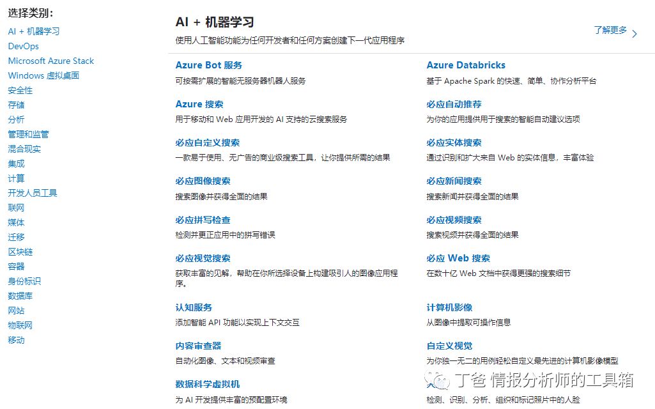This screenshot has width=655, height=409.
Task: Visit 必应新闻搜索 service page
Action: pyautogui.click(x=454, y=181)
